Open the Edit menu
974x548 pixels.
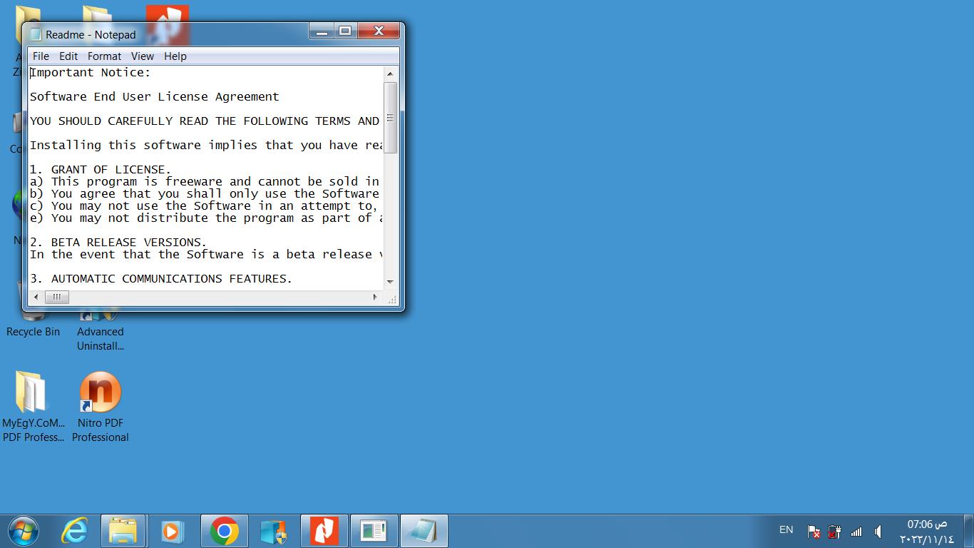tap(68, 56)
